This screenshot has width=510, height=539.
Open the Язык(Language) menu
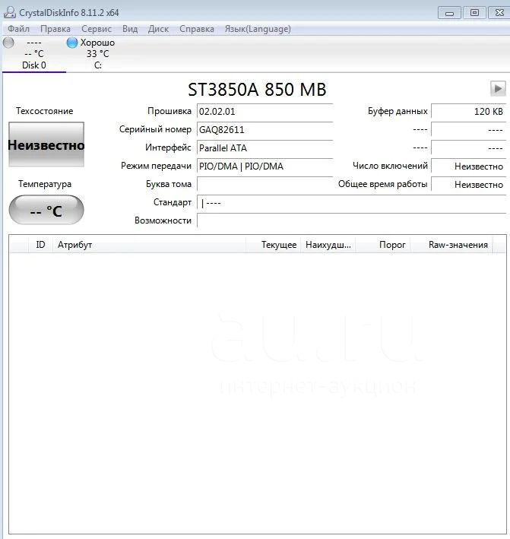coord(258,29)
